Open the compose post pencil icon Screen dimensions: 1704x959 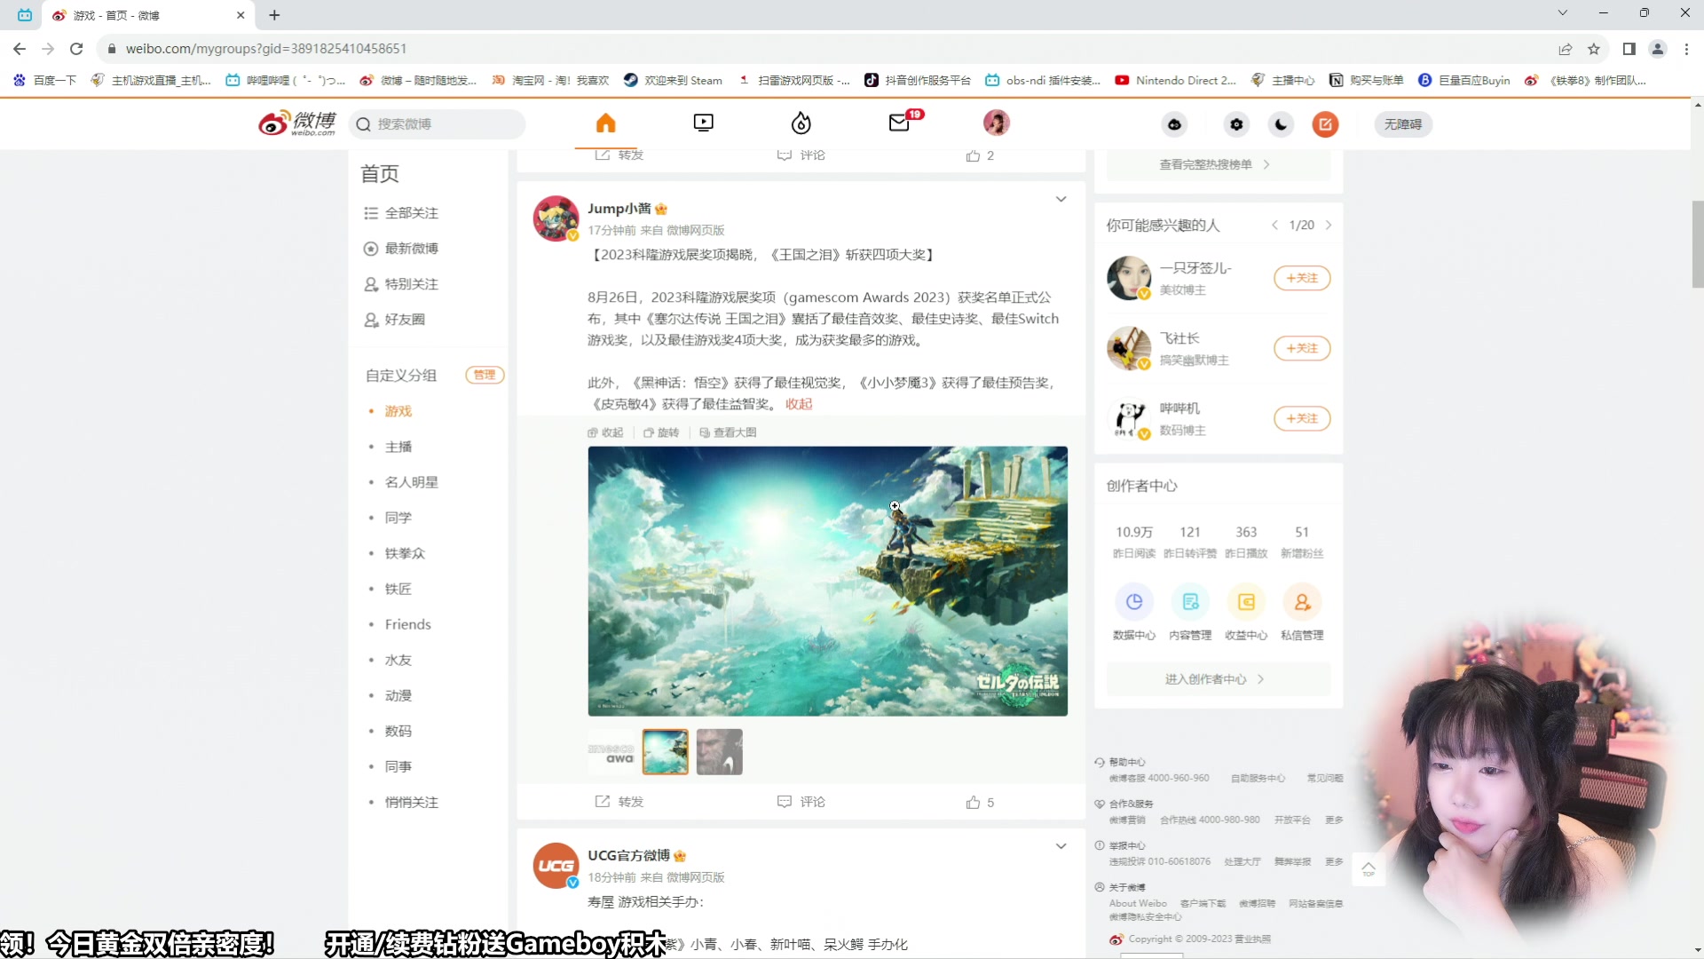tap(1324, 124)
